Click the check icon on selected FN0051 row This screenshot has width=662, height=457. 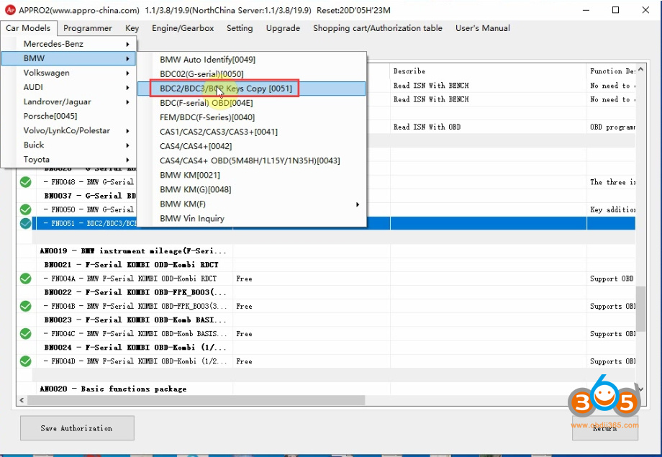click(26, 223)
